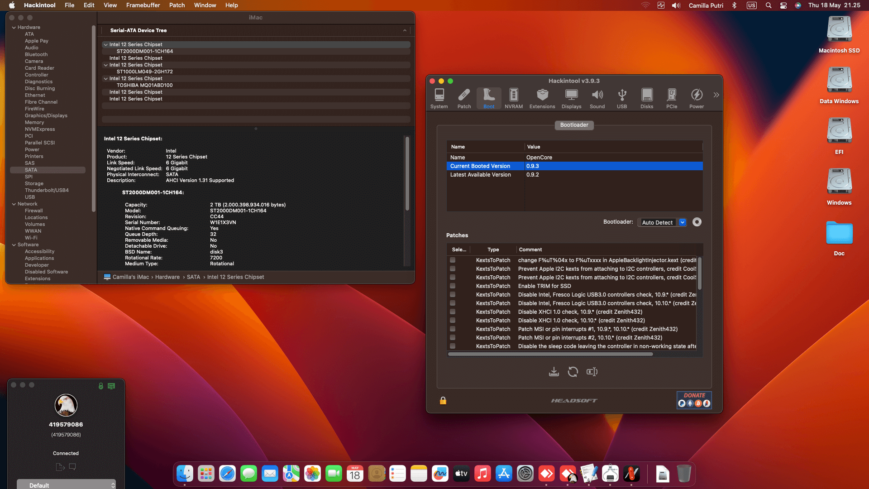Tick the Patch MSI or pin interrupts #1 checkbox
The height and width of the screenshot is (489, 869).
[x=453, y=329]
